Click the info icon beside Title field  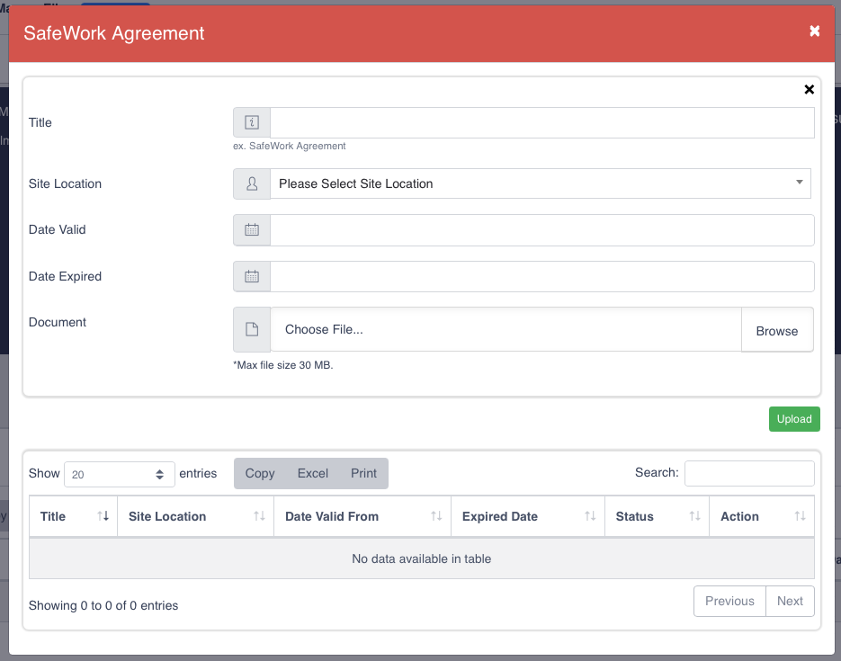coord(252,122)
